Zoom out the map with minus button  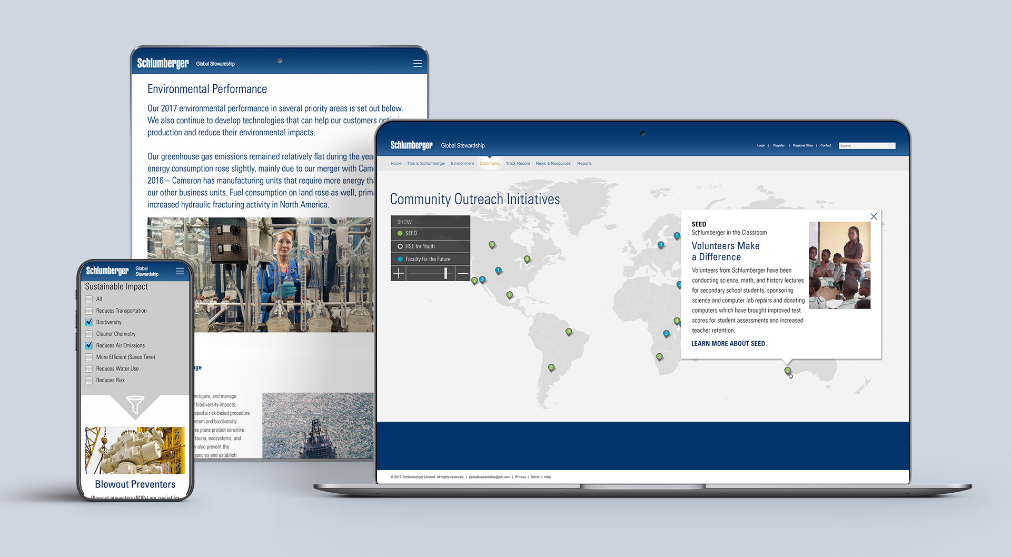463,273
